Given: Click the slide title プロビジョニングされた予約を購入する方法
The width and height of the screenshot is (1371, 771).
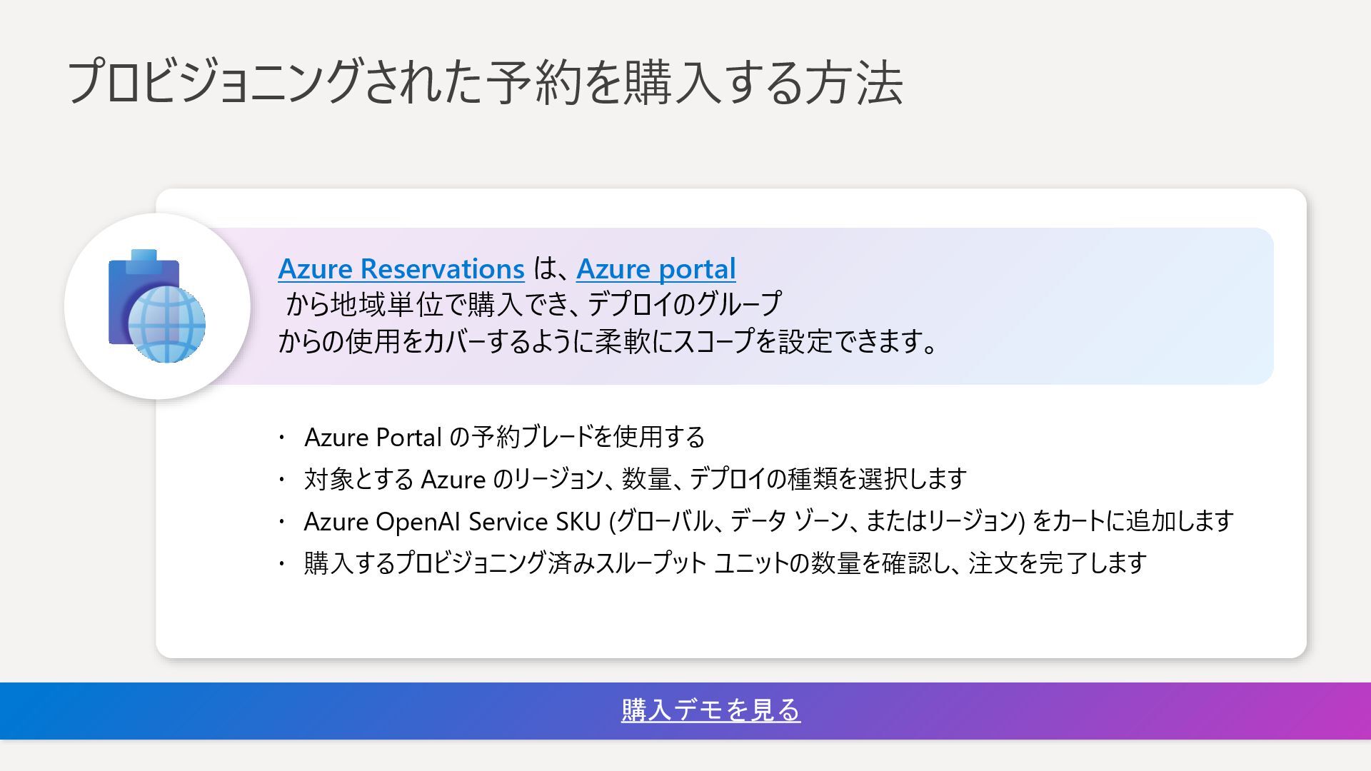Looking at the screenshot, I should [486, 84].
